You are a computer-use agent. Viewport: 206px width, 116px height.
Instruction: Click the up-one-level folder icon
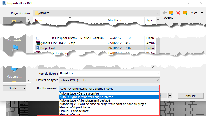coord(171,13)
